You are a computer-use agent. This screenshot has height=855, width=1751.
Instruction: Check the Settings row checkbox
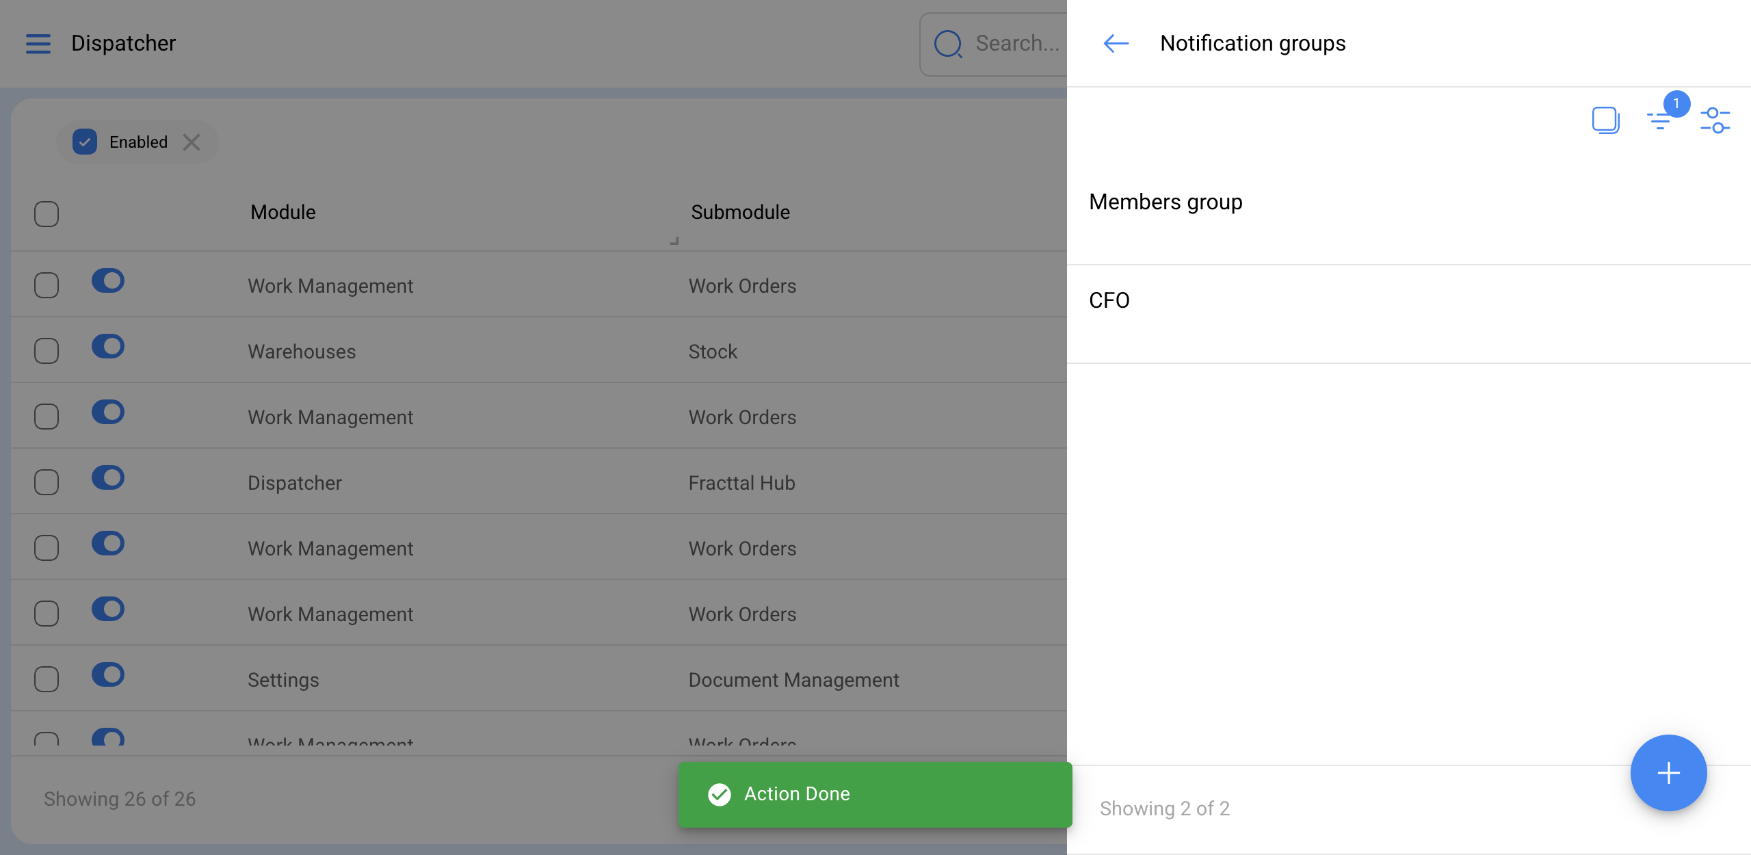(x=47, y=679)
